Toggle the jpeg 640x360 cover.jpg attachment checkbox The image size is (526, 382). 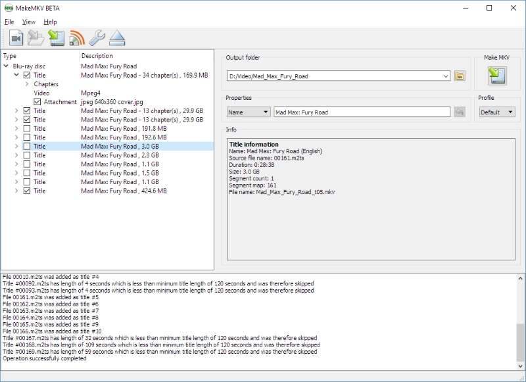pos(37,102)
